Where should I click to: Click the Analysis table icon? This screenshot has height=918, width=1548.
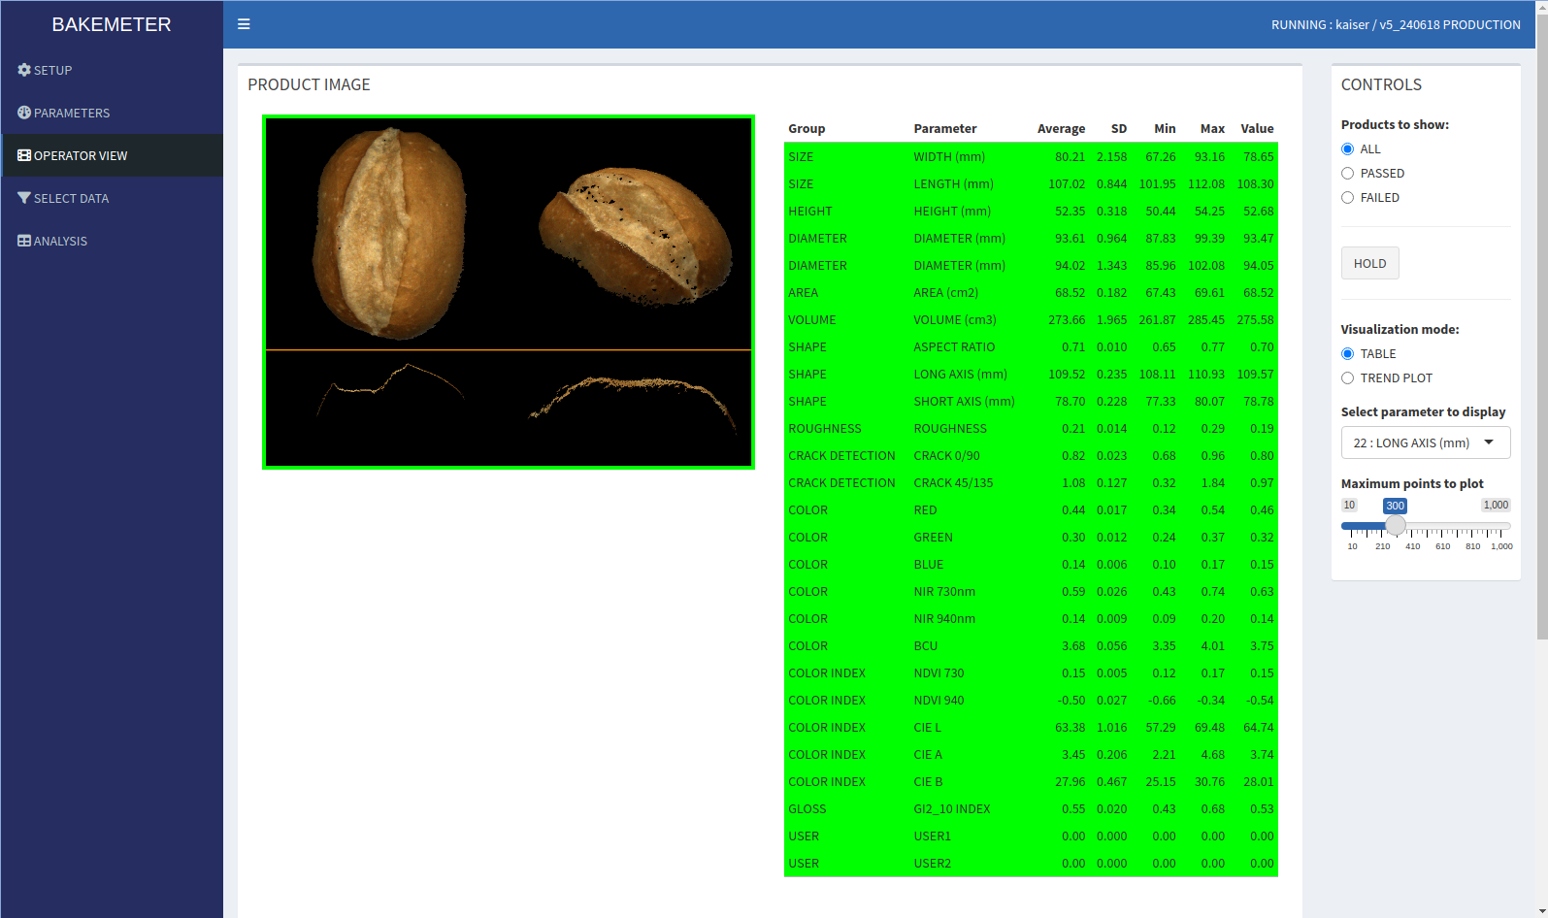[24, 241]
